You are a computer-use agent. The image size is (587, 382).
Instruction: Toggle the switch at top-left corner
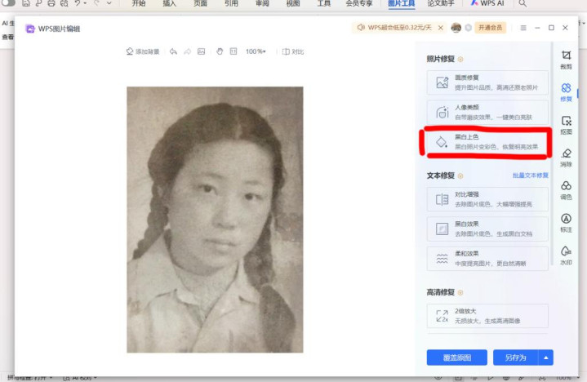pos(8,3)
